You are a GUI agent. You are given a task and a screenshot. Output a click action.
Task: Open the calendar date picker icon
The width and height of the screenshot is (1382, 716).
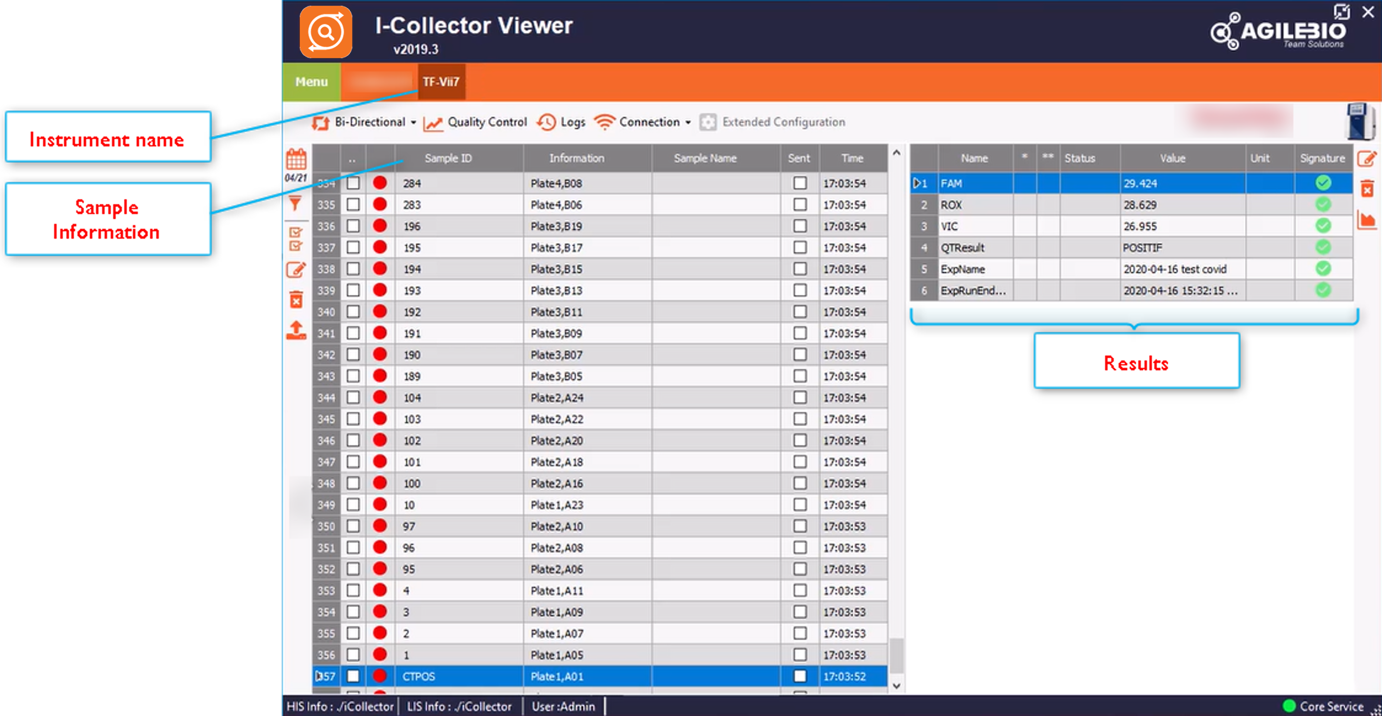[x=296, y=159]
